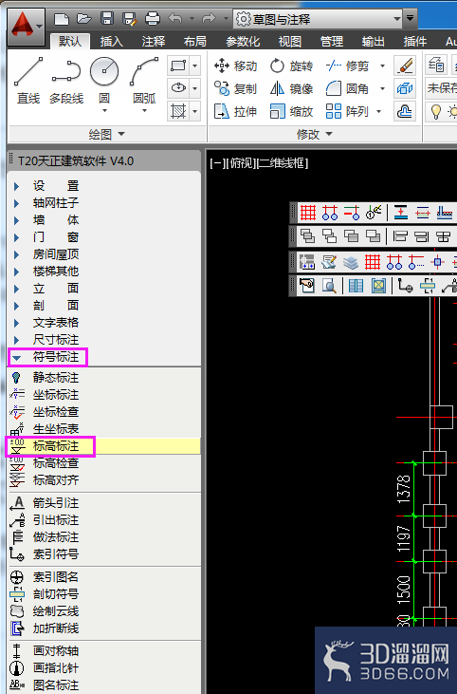457x694 pixels.
Task: Click the explode icon in Modify panel
Action: tap(405, 88)
